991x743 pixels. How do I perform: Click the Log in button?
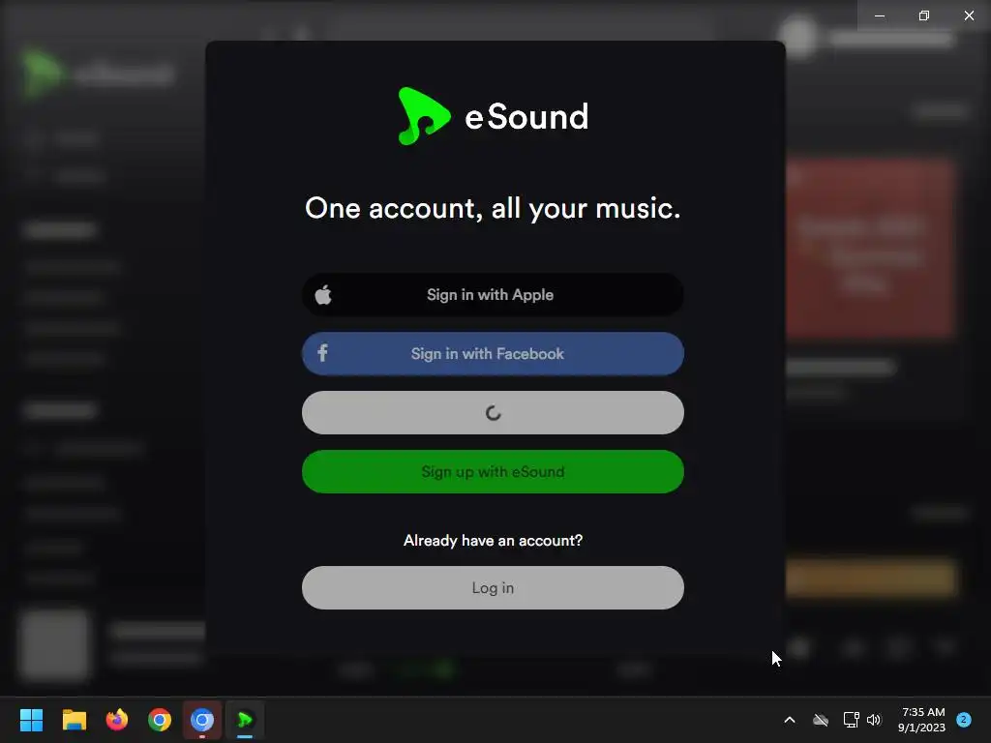[493, 587]
